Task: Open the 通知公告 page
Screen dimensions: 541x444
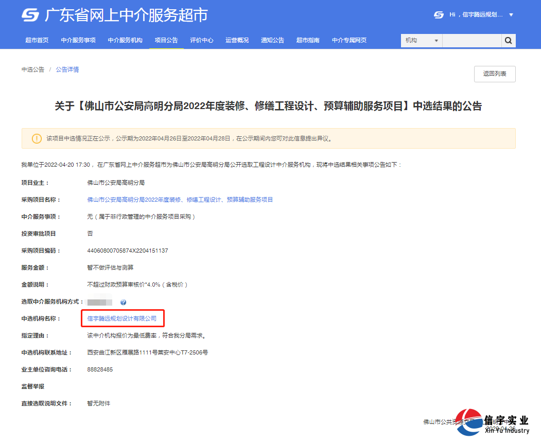Action: pos(272,40)
